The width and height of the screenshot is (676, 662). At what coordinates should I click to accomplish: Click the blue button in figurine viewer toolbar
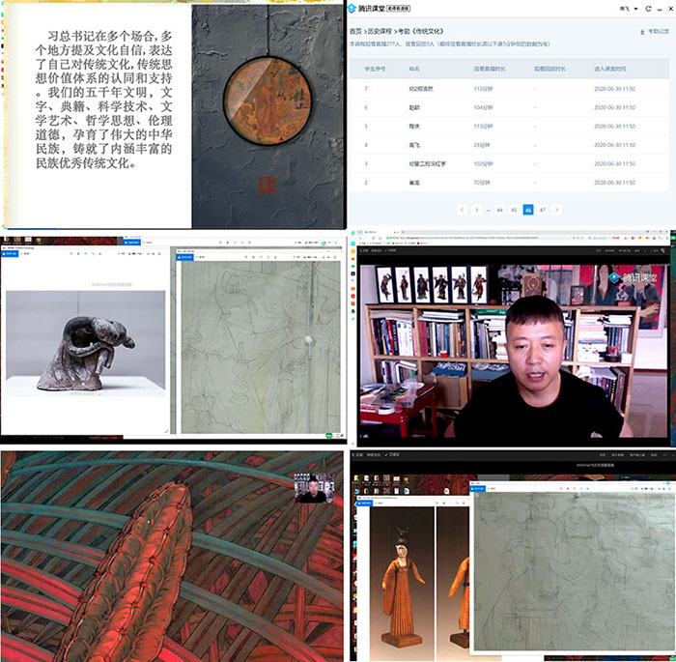[x=364, y=504]
